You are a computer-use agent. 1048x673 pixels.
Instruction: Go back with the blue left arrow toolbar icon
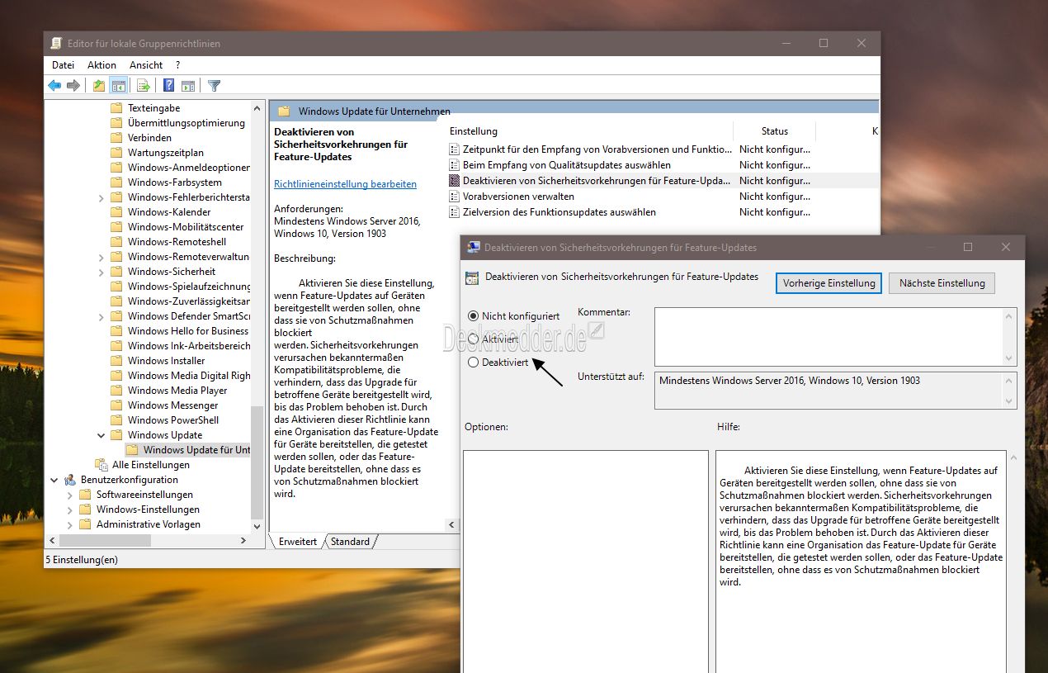[x=54, y=85]
